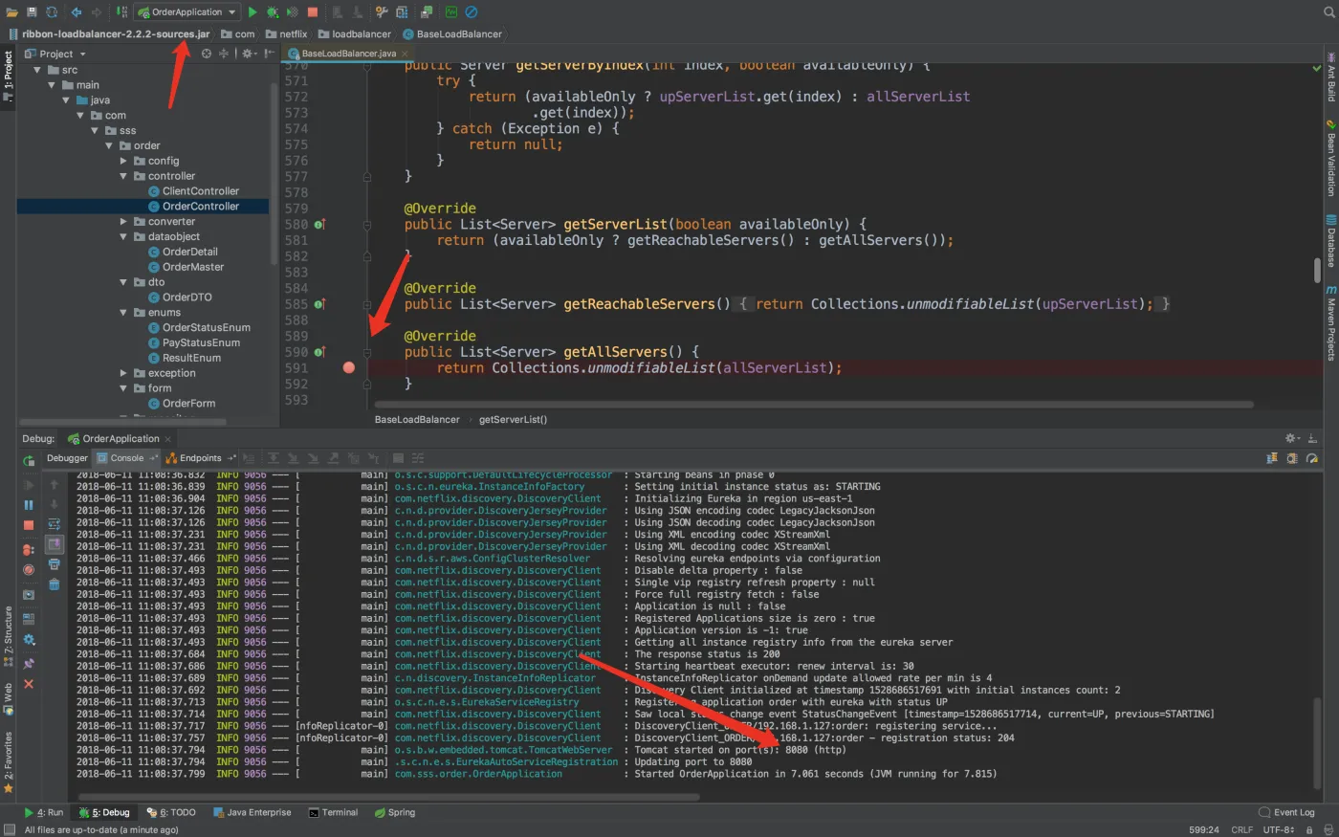The width and height of the screenshot is (1339, 837).
Task: Switch to the Debugger tab
Action: 67,458
